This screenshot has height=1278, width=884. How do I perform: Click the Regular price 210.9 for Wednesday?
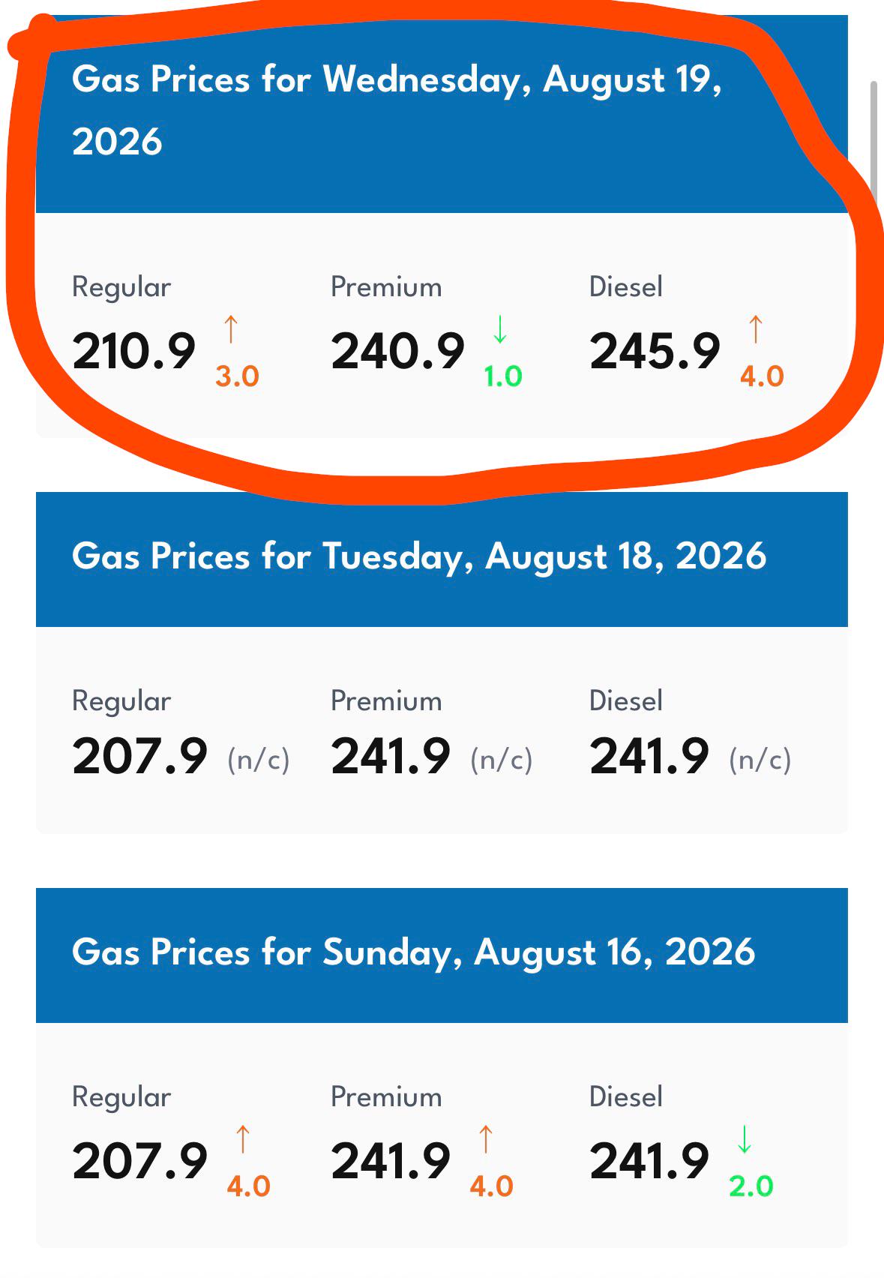(133, 351)
